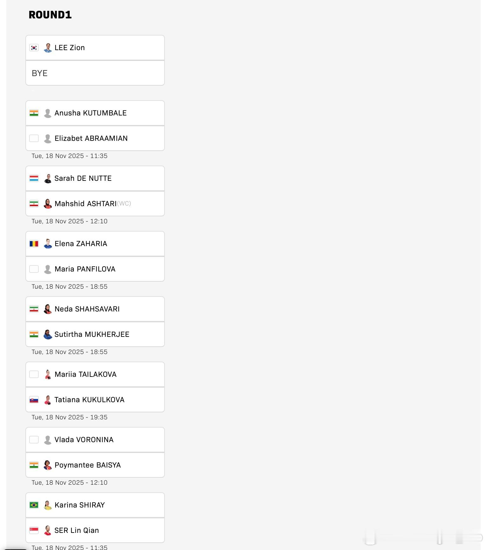The width and height of the screenshot is (487, 550).
Task: Click the India flag next to Anusha KUTUMBALE
Action: click(x=34, y=113)
